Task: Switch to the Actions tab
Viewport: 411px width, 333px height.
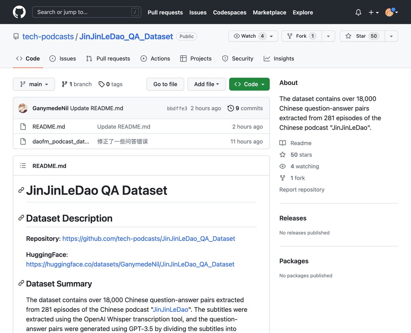Action: pyautogui.click(x=155, y=58)
